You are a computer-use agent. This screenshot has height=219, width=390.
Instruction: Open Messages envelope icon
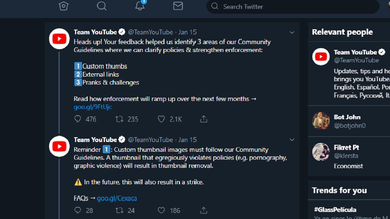[178, 6]
